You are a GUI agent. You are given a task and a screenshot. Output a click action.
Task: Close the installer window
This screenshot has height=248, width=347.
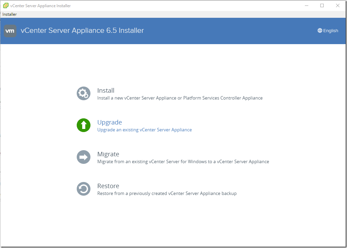pos(338,5)
